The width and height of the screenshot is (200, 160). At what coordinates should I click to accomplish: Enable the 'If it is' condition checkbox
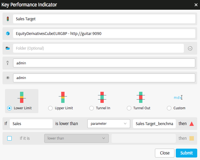9,138
